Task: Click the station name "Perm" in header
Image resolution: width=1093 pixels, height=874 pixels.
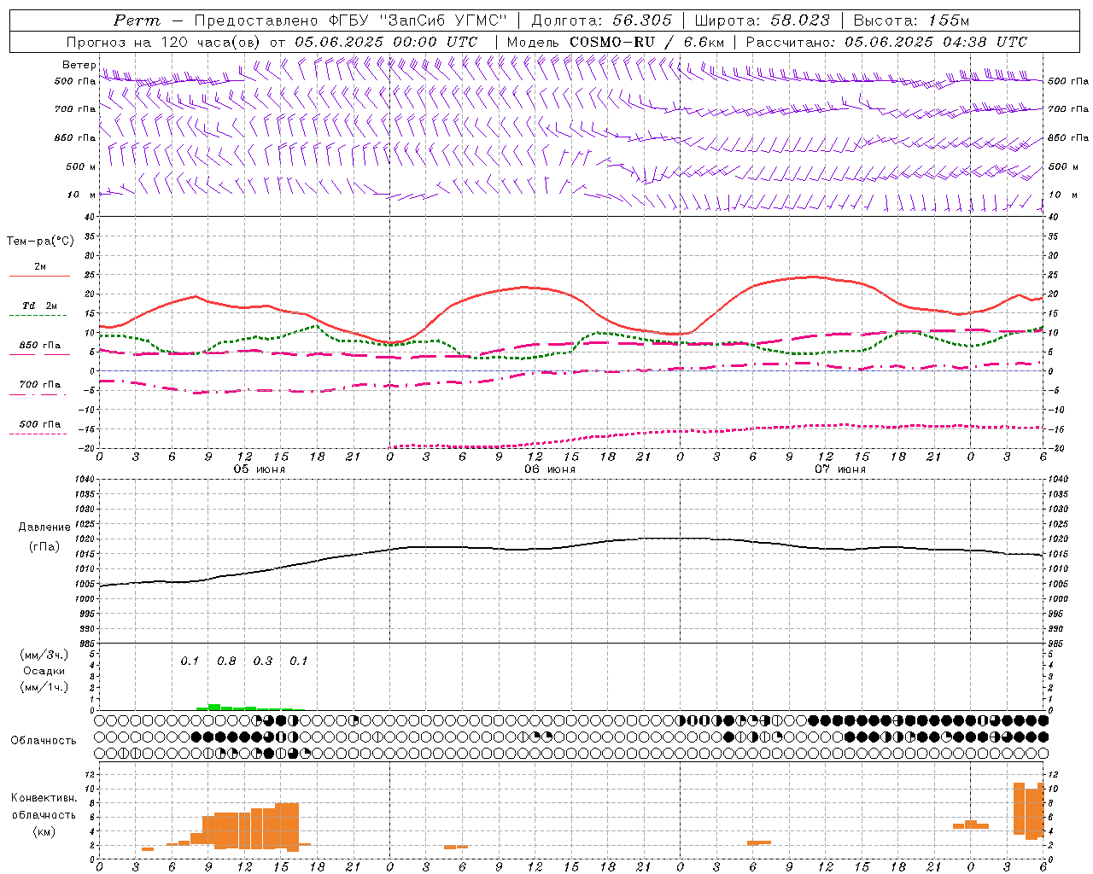Action: pos(137,20)
